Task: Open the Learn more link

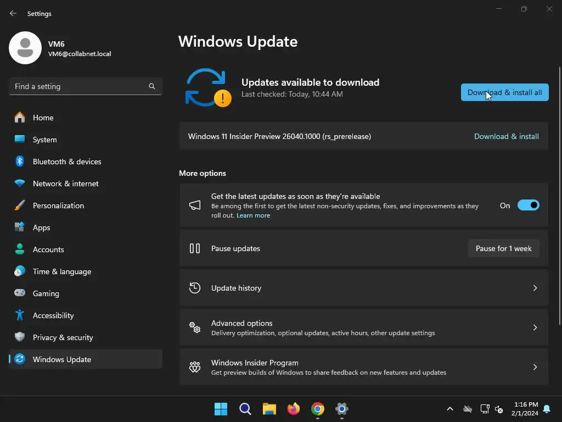Action: point(253,215)
